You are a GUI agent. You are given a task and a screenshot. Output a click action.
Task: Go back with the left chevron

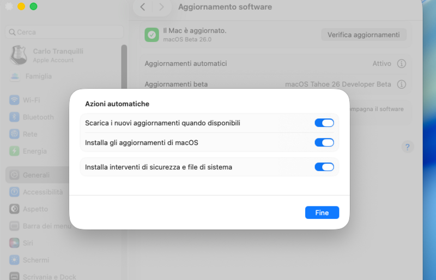coord(143,7)
